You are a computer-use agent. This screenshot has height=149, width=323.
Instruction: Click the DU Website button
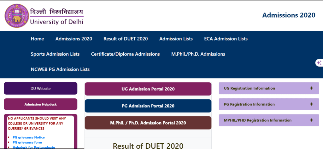41,88
